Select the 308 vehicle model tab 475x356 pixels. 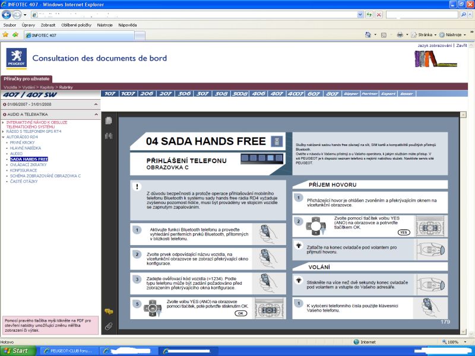point(221,94)
